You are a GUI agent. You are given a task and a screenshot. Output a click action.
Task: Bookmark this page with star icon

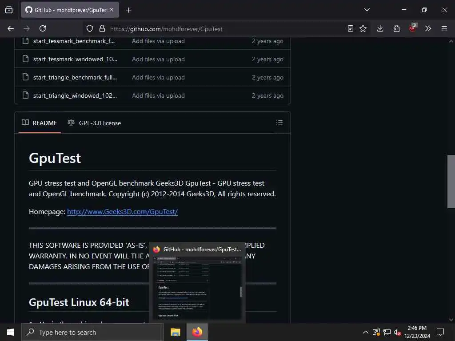click(363, 28)
